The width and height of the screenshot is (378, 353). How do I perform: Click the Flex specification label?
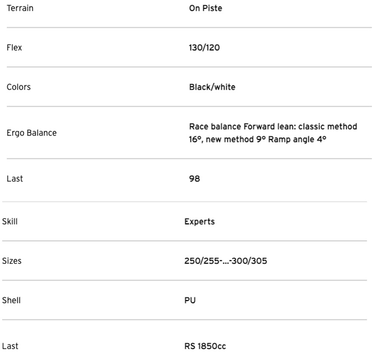point(14,47)
